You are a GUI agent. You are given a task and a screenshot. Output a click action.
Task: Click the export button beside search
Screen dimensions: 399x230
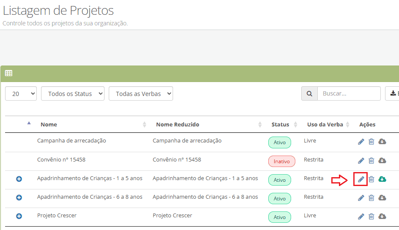coord(393,94)
